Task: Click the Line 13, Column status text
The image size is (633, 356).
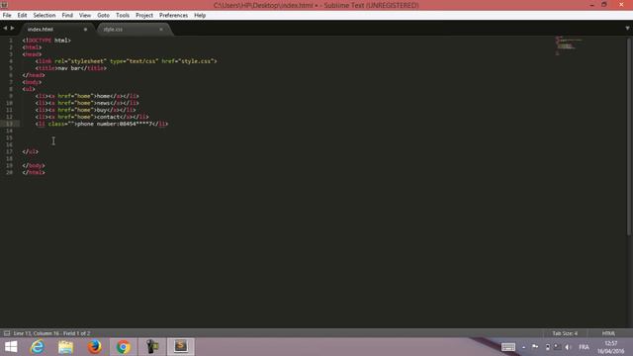Action: [51, 333]
